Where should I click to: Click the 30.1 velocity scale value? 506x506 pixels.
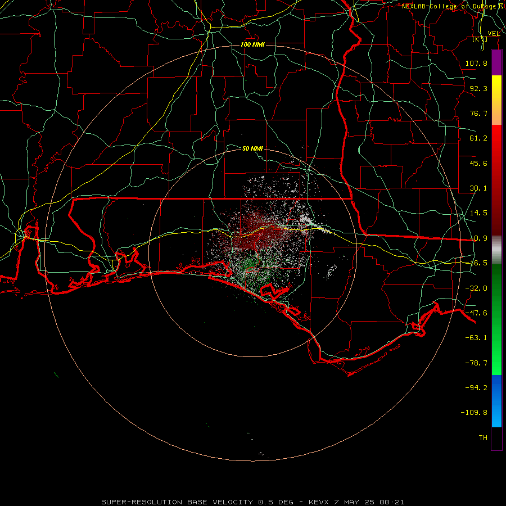pos(478,188)
